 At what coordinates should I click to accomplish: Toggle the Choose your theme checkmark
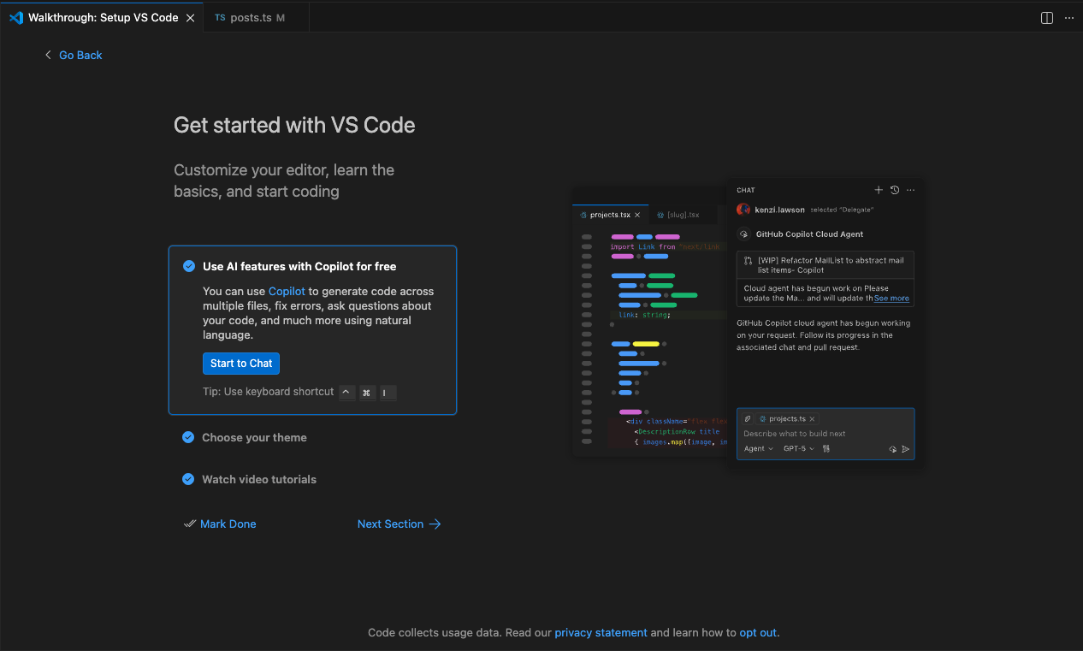click(188, 437)
